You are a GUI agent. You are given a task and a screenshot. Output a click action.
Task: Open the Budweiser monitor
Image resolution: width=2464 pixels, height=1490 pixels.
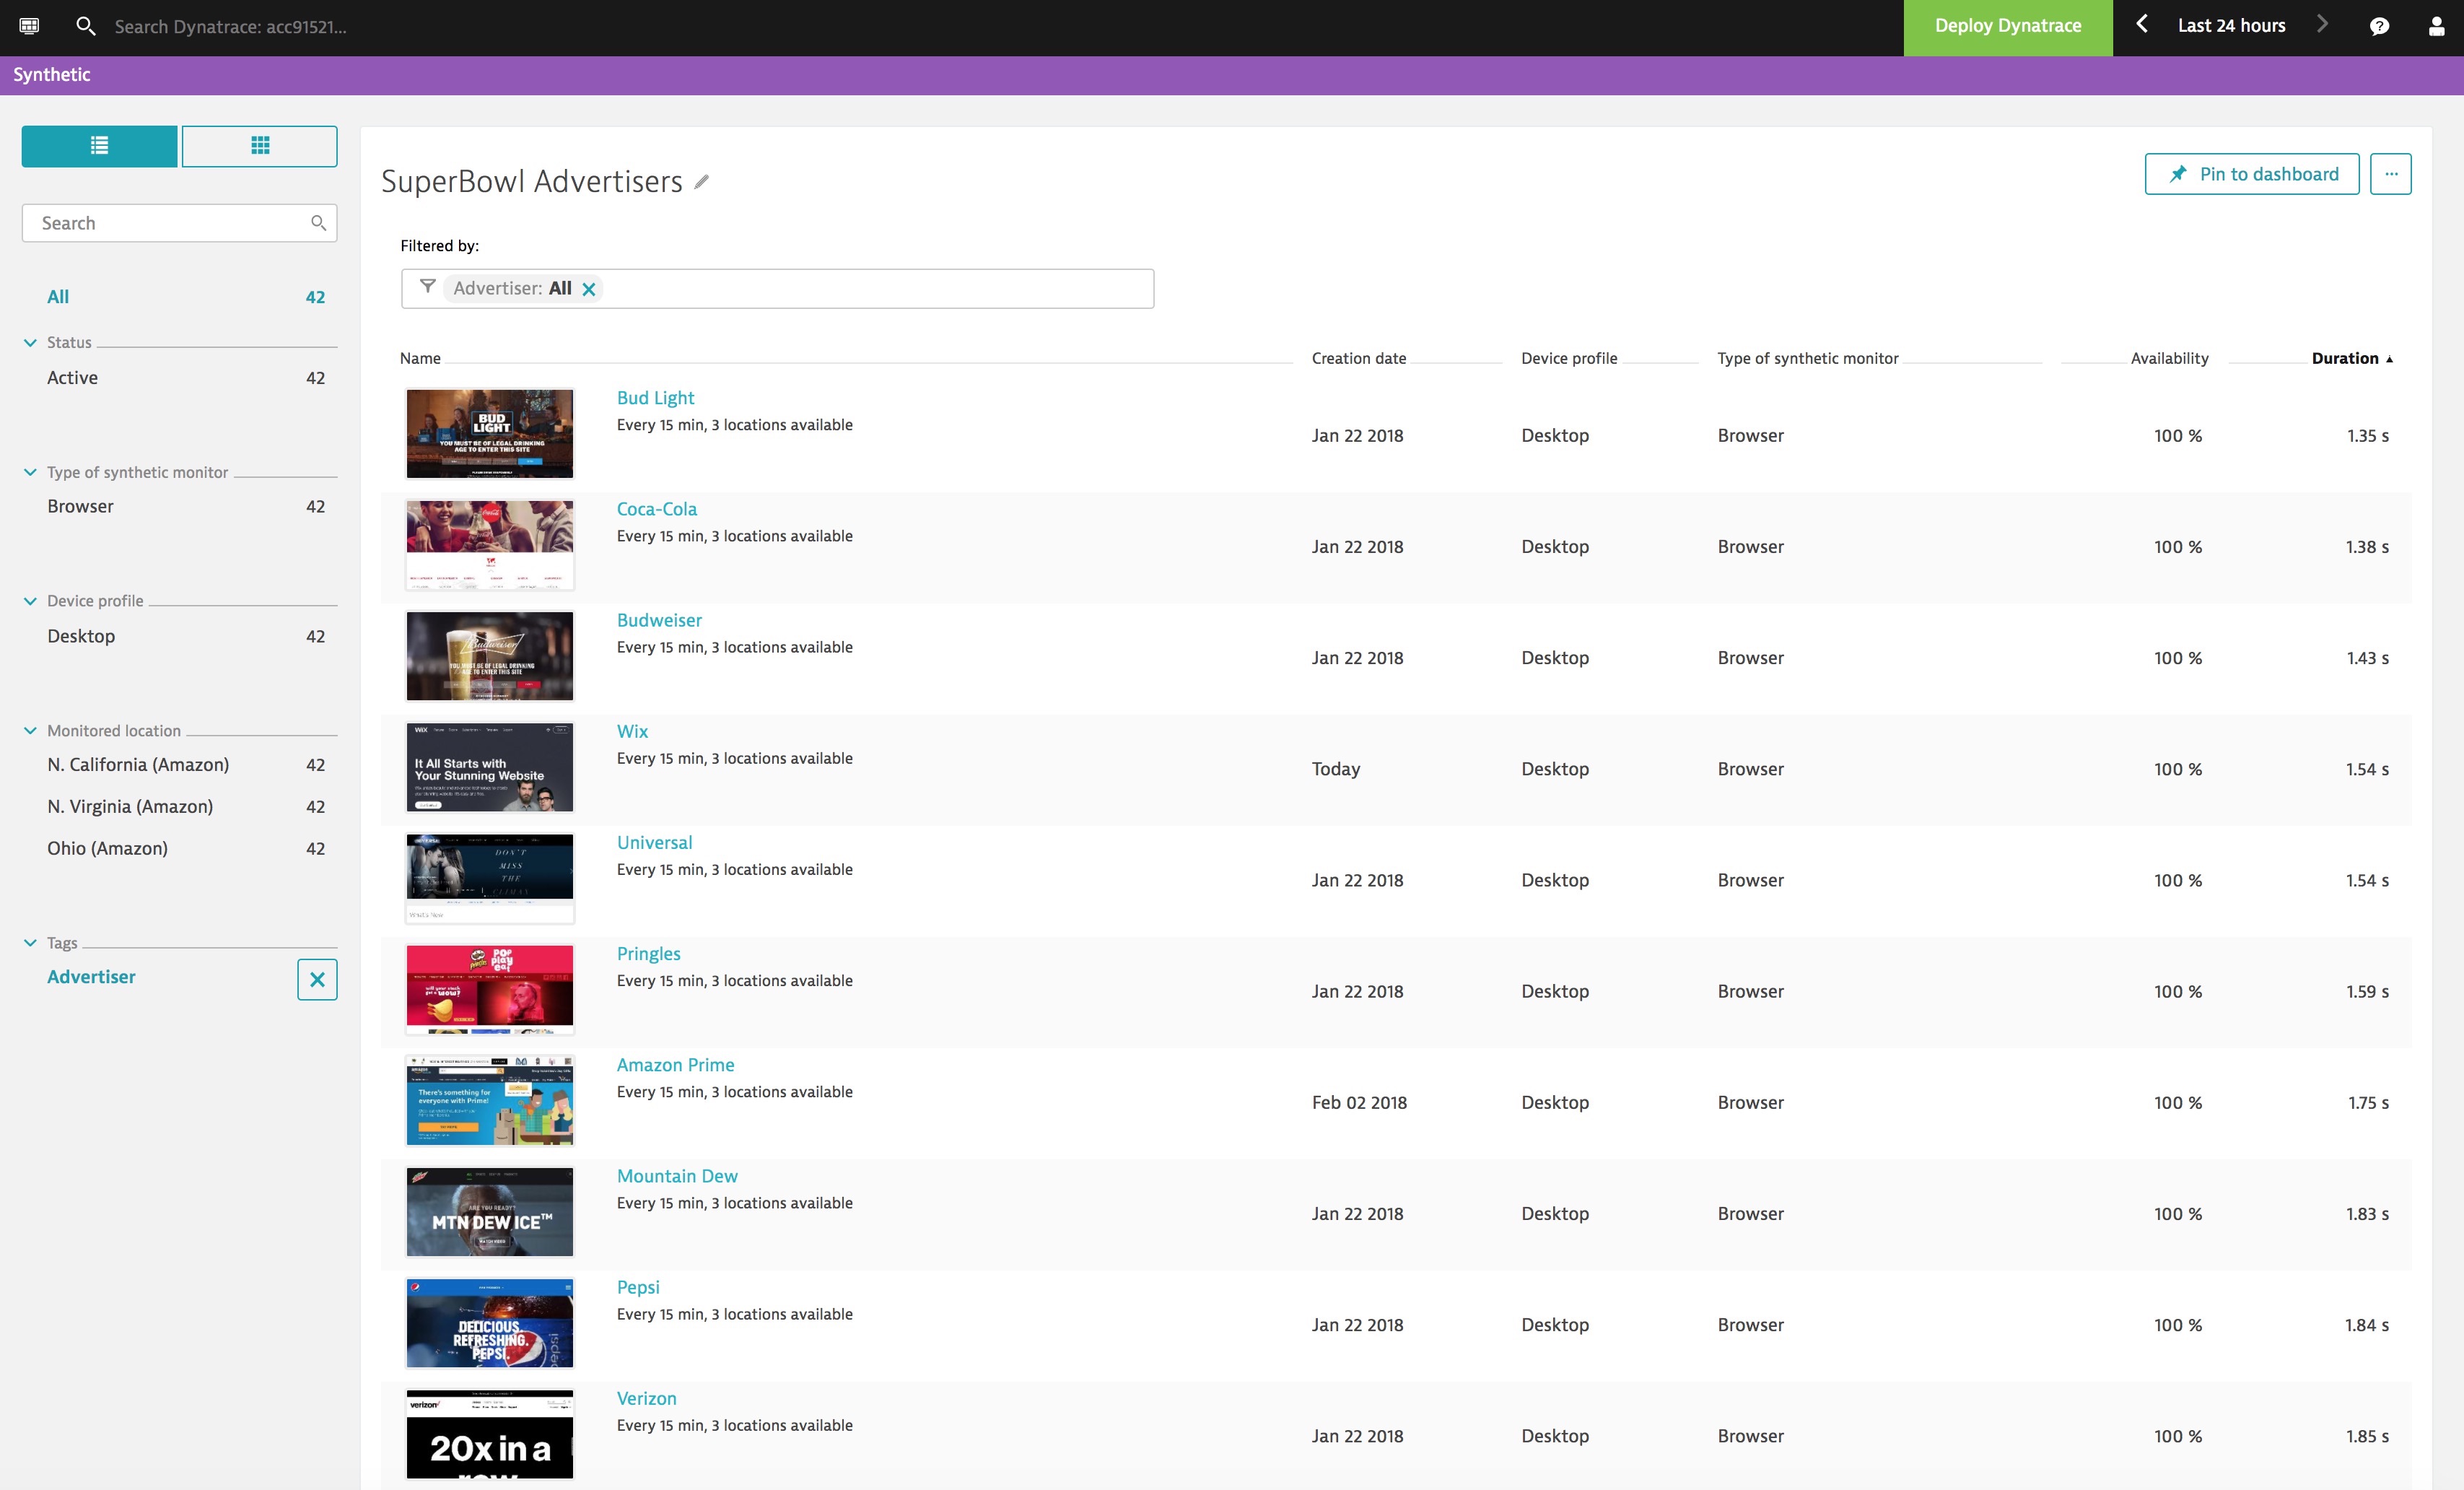(659, 620)
